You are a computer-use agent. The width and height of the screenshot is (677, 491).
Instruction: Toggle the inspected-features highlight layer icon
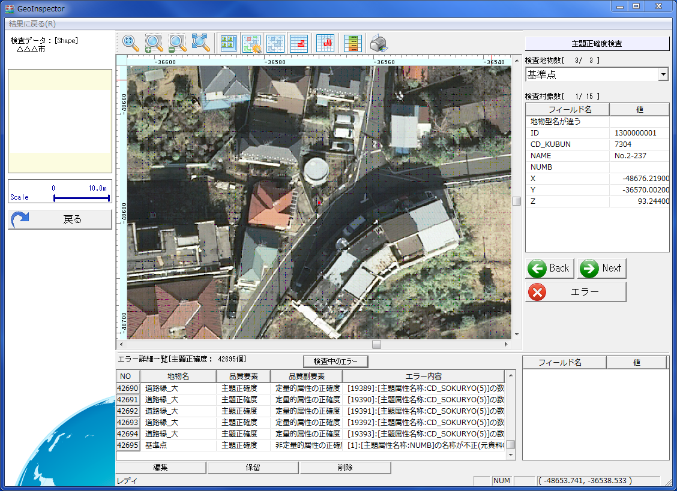(x=251, y=43)
